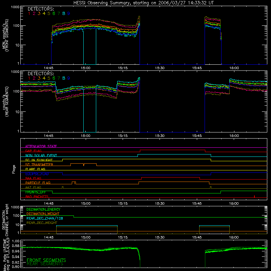Image resolution: width=271 pixels, height=271 pixels.
Task: Select blue detector 9 in rear segments legend
Action: pyautogui.click(x=69, y=78)
